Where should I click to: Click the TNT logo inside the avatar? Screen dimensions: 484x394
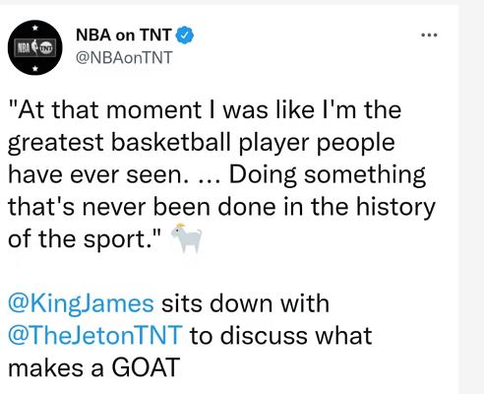45,48
